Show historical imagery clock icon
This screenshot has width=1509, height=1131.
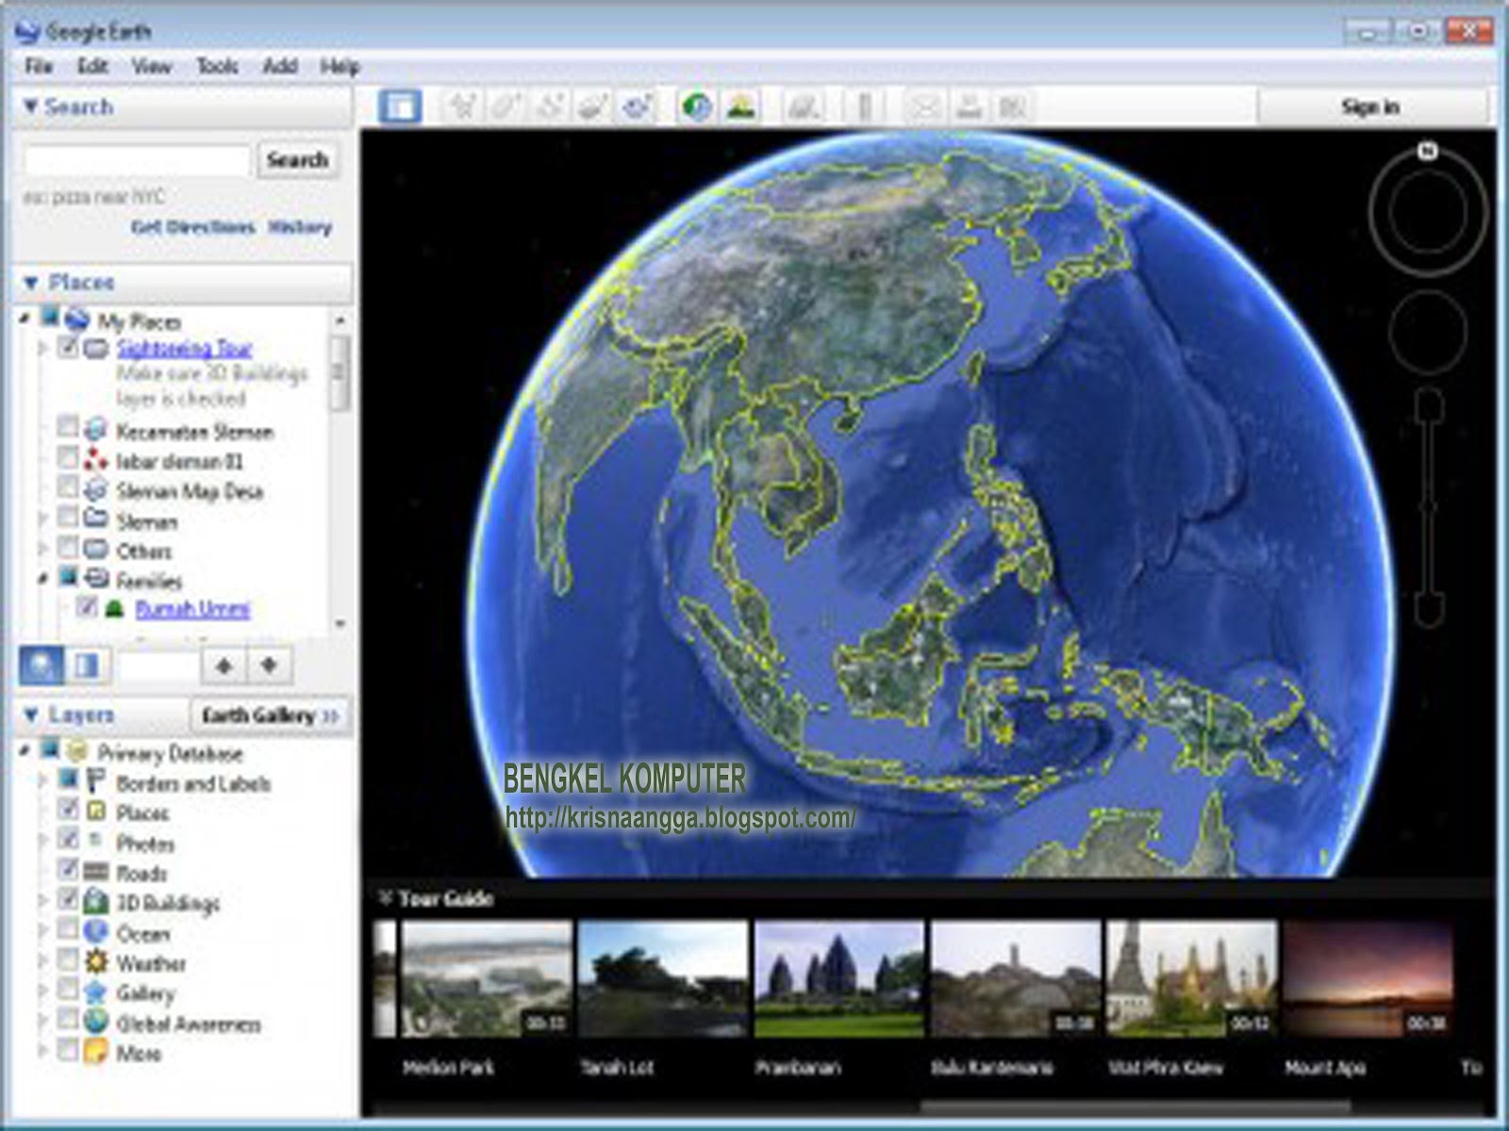pyautogui.click(x=697, y=107)
